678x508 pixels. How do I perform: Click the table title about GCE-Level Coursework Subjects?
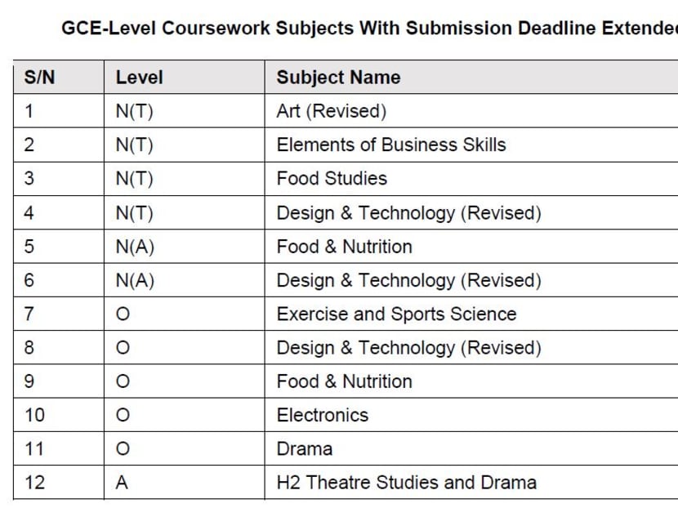[369, 28]
